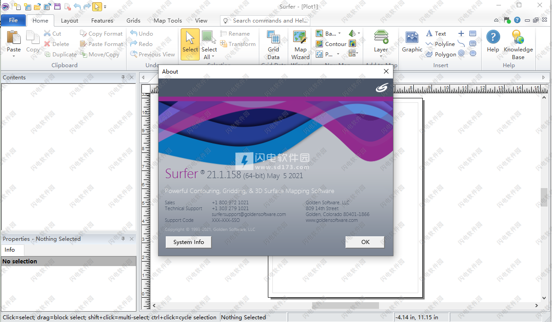Select the Info tab in Properties

pos(10,249)
